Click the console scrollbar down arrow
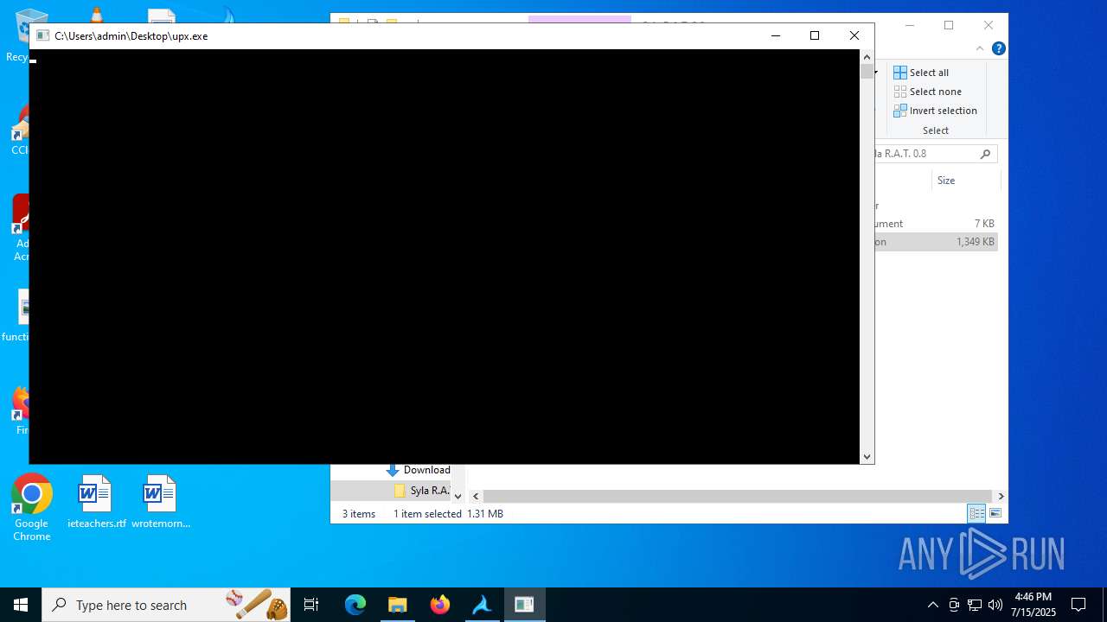 867,457
